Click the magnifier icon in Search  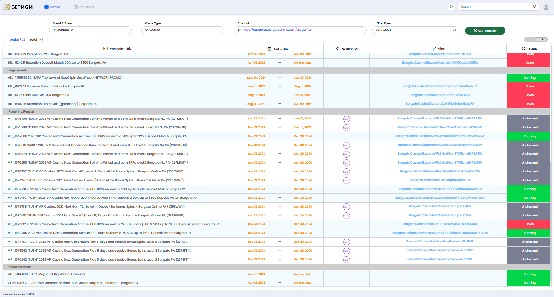tap(535, 7)
